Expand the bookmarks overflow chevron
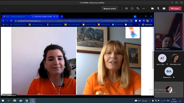The height and width of the screenshot is (103, 184). pos(139,25)
